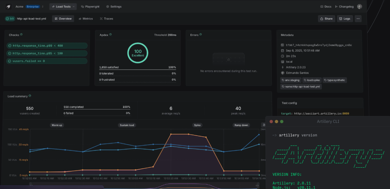Select the vusers.failed == 0 check

(x=47, y=61)
